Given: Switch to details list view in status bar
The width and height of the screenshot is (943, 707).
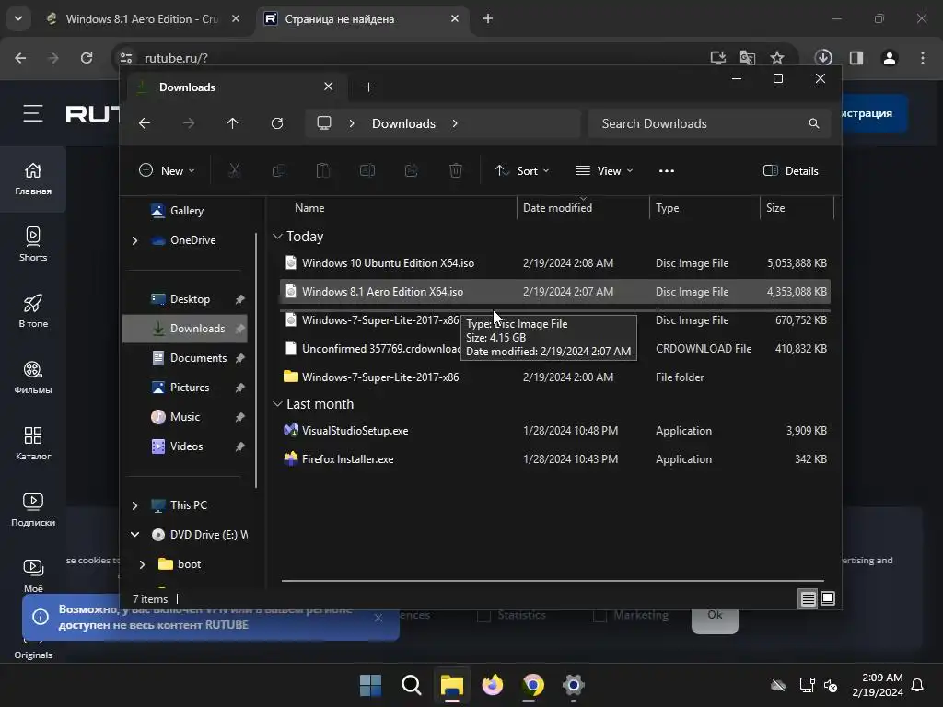Looking at the screenshot, I should click(x=808, y=598).
